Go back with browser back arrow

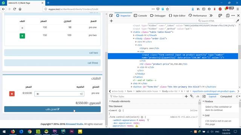(3, 9)
